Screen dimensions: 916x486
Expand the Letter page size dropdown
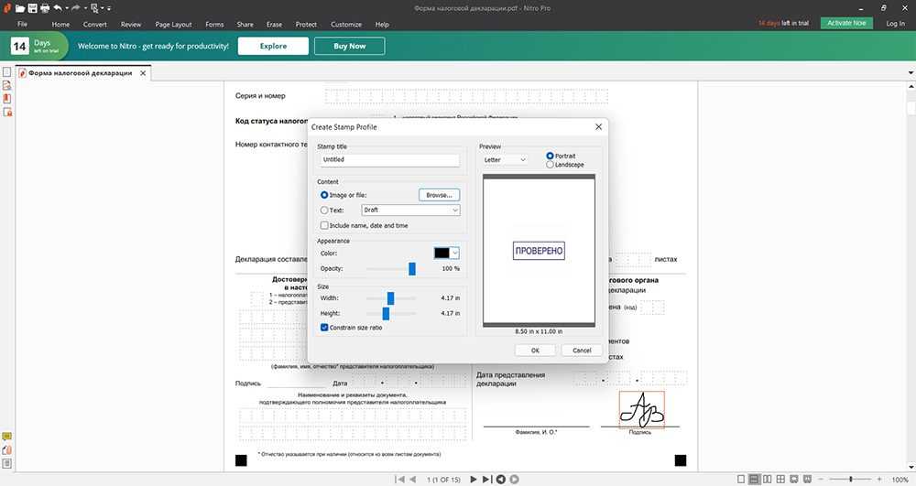506,160
